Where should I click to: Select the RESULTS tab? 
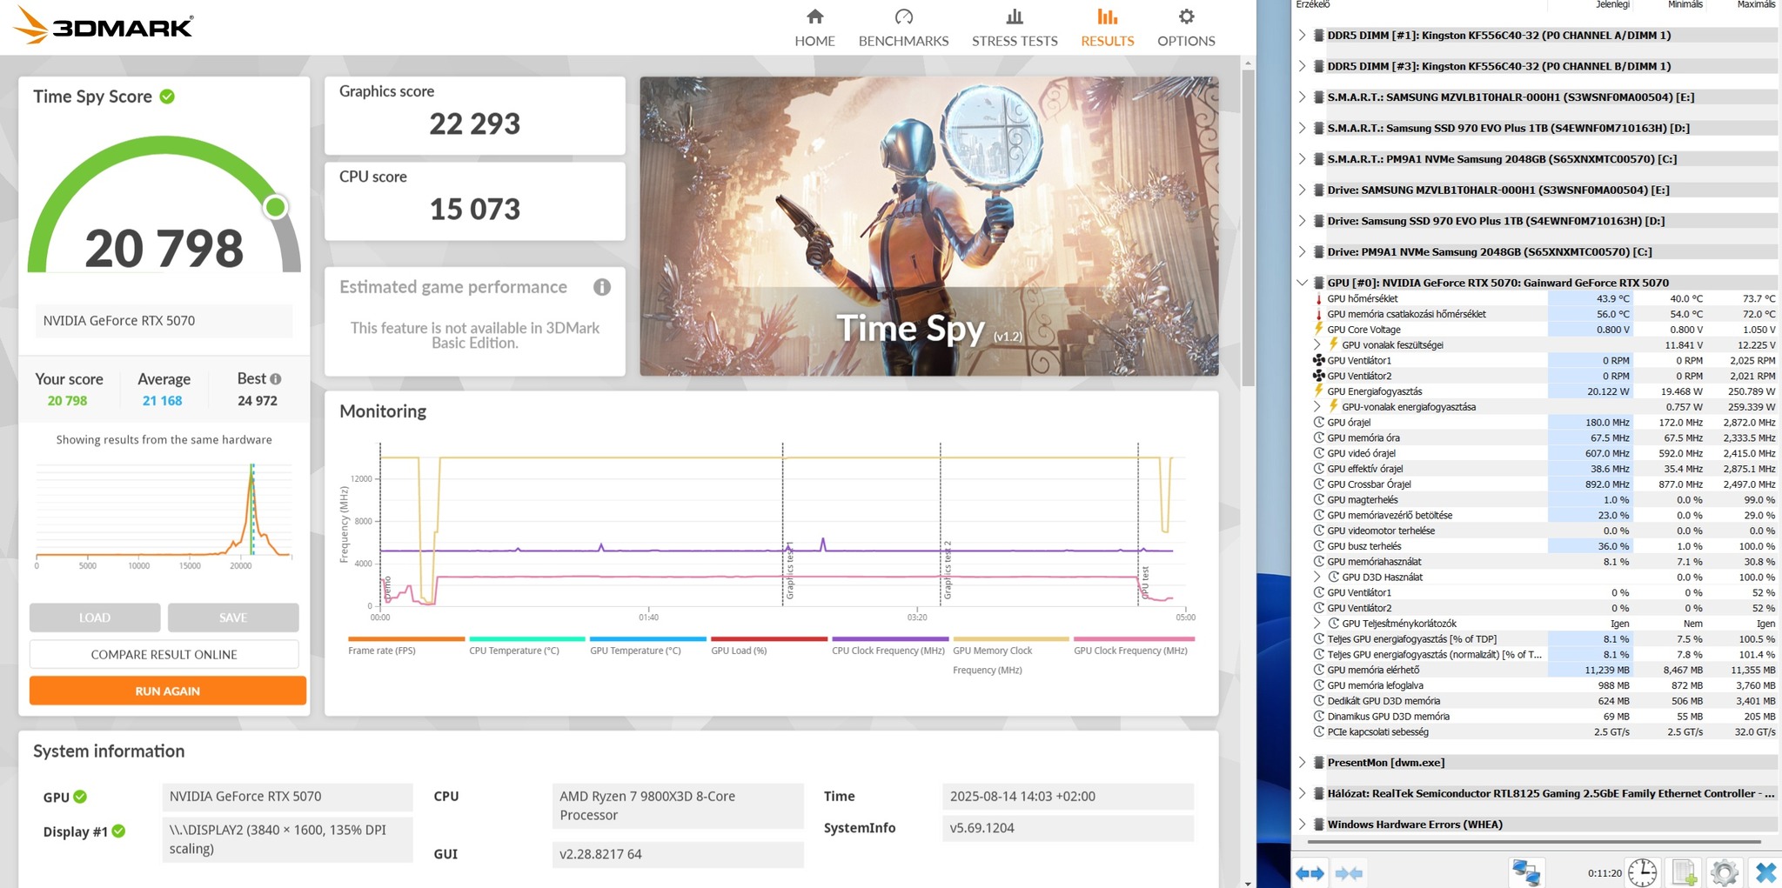coord(1108,28)
